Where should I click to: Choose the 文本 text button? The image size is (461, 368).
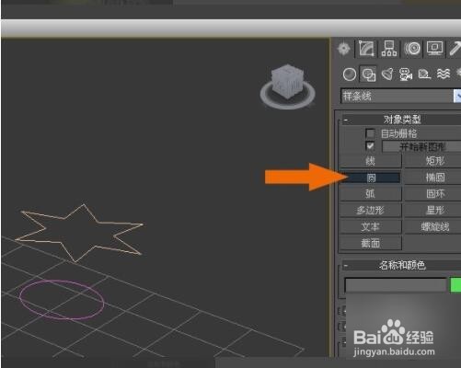tap(370, 227)
